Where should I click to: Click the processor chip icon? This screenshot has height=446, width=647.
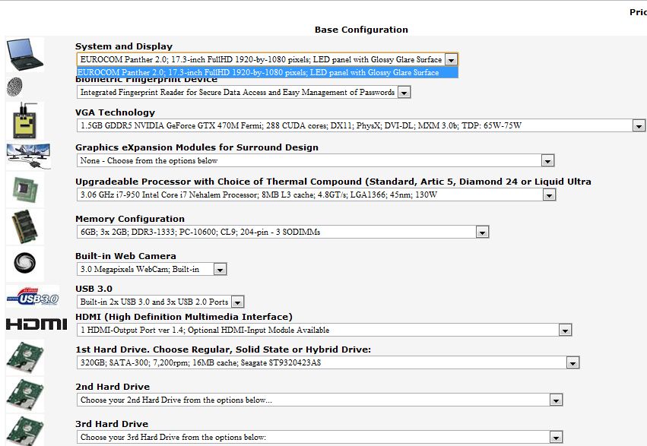pos(25,190)
